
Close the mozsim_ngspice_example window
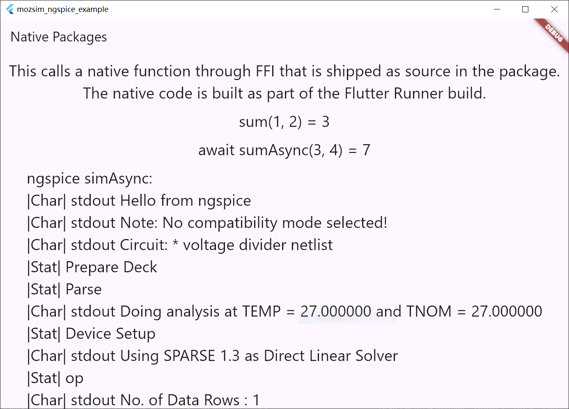(x=554, y=9)
